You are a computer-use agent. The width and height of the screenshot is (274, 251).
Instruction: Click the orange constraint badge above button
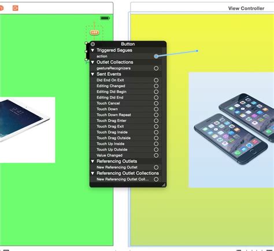(94, 32)
